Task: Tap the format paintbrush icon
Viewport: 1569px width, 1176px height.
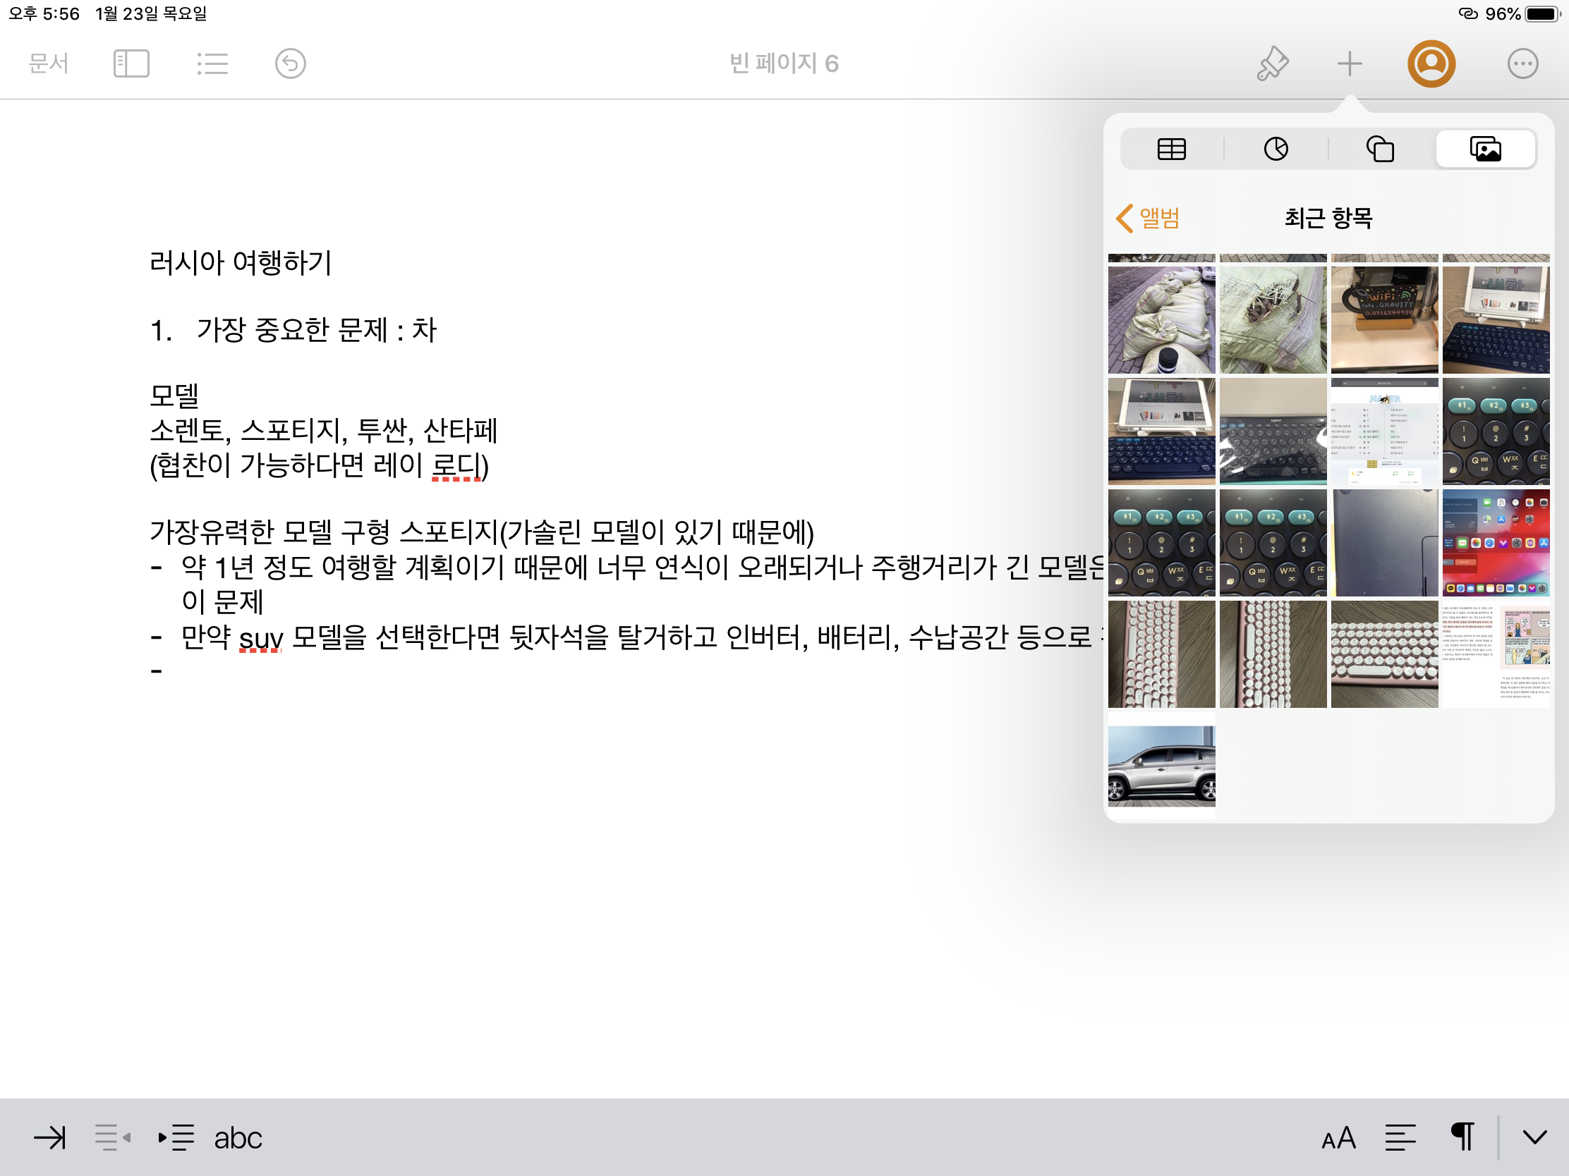Action: [1273, 63]
